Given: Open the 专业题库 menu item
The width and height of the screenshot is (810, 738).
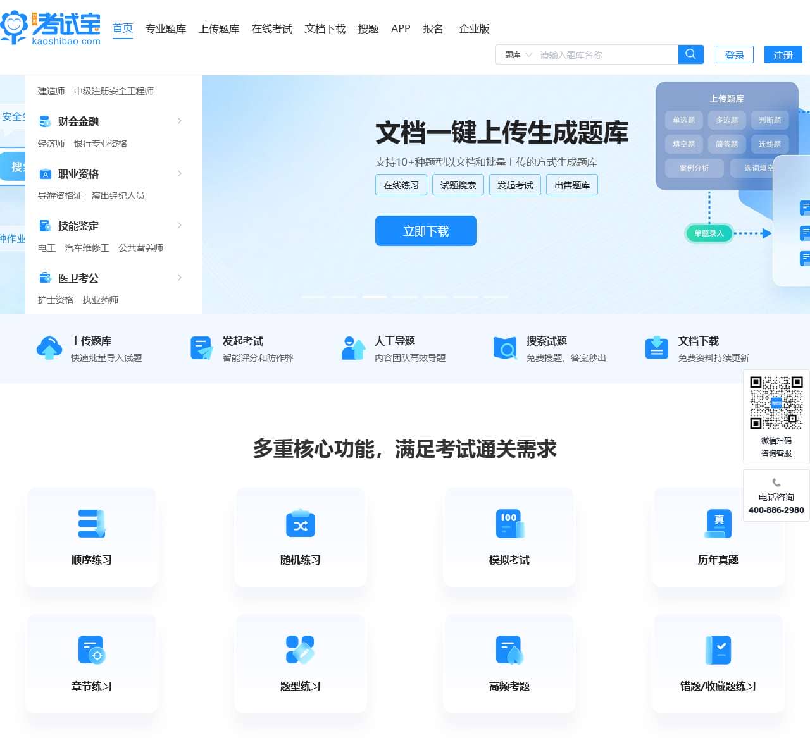Looking at the screenshot, I should [x=166, y=29].
